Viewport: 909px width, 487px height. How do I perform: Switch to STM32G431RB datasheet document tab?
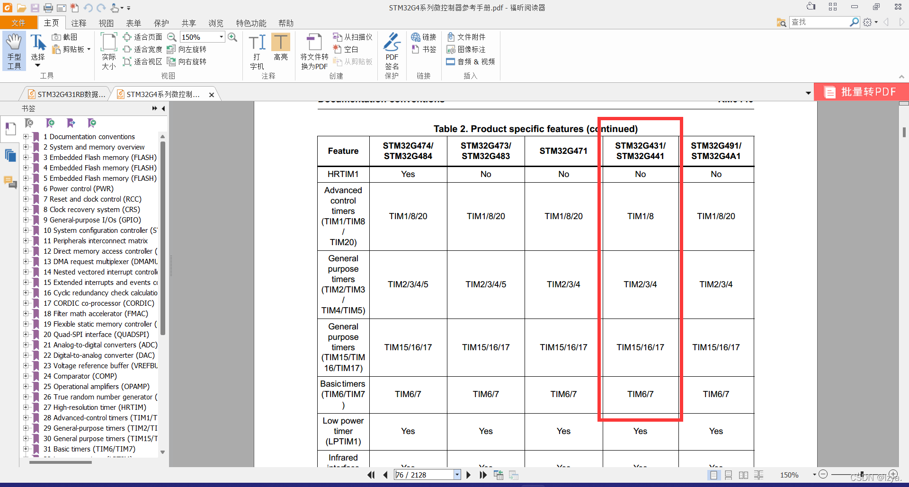click(x=66, y=94)
